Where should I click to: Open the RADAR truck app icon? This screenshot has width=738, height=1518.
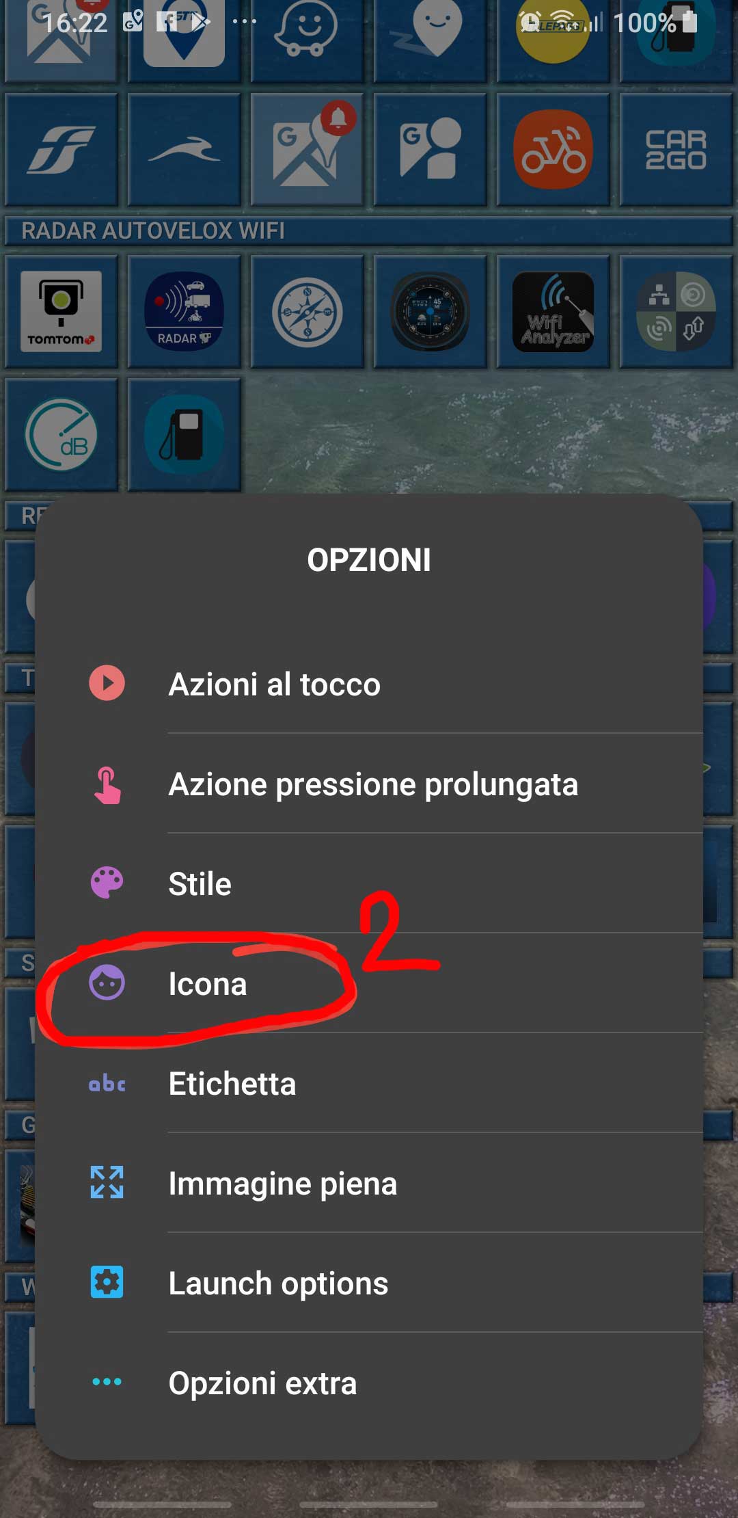184,312
